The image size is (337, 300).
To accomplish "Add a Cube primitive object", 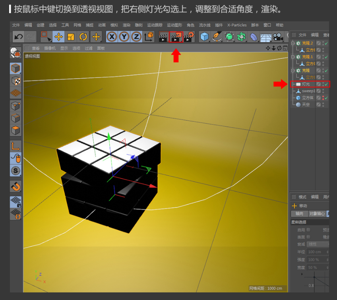I will point(204,37).
